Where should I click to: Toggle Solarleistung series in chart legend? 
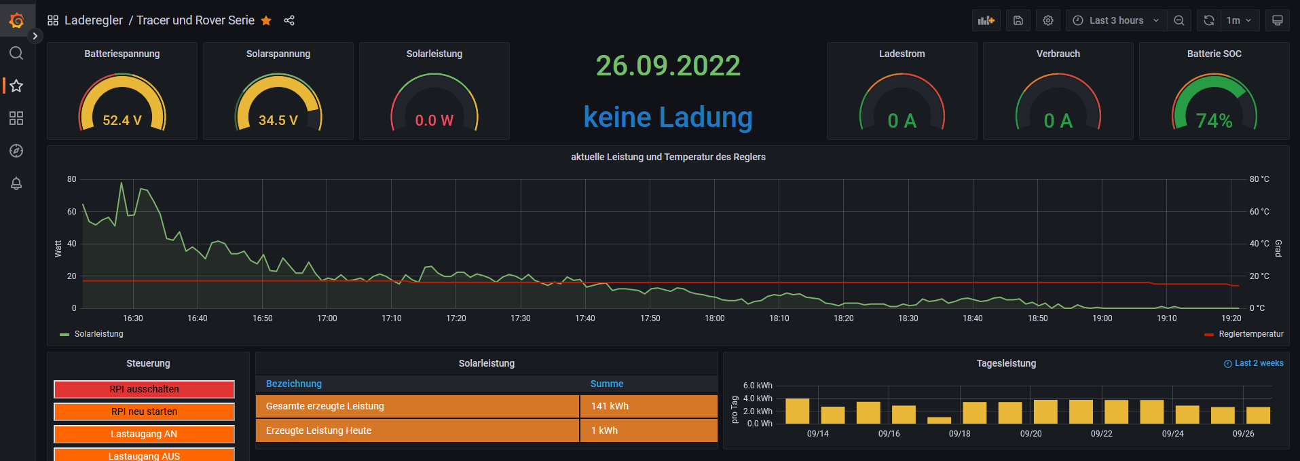[x=98, y=334]
